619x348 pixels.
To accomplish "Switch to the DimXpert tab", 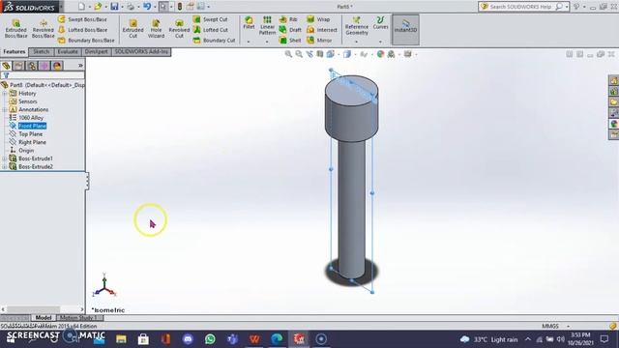I will pyautogui.click(x=97, y=51).
